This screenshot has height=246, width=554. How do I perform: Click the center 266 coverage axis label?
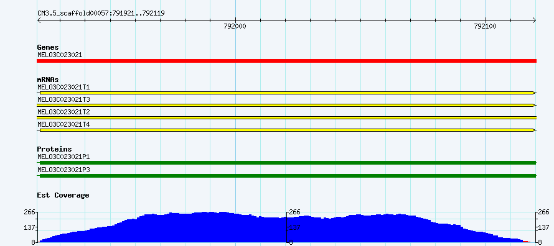click(x=294, y=212)
